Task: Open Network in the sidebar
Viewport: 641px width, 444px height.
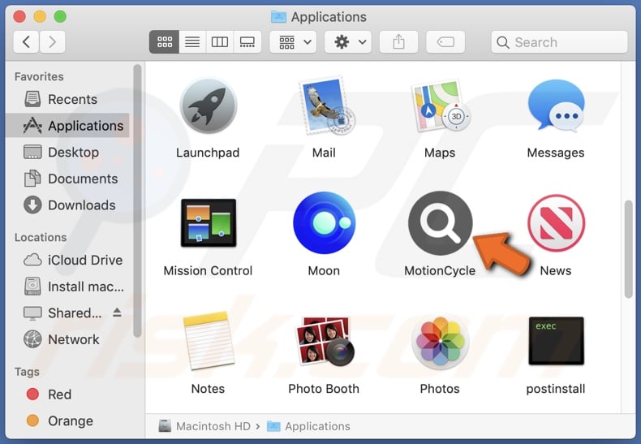Action: point(67,339)
